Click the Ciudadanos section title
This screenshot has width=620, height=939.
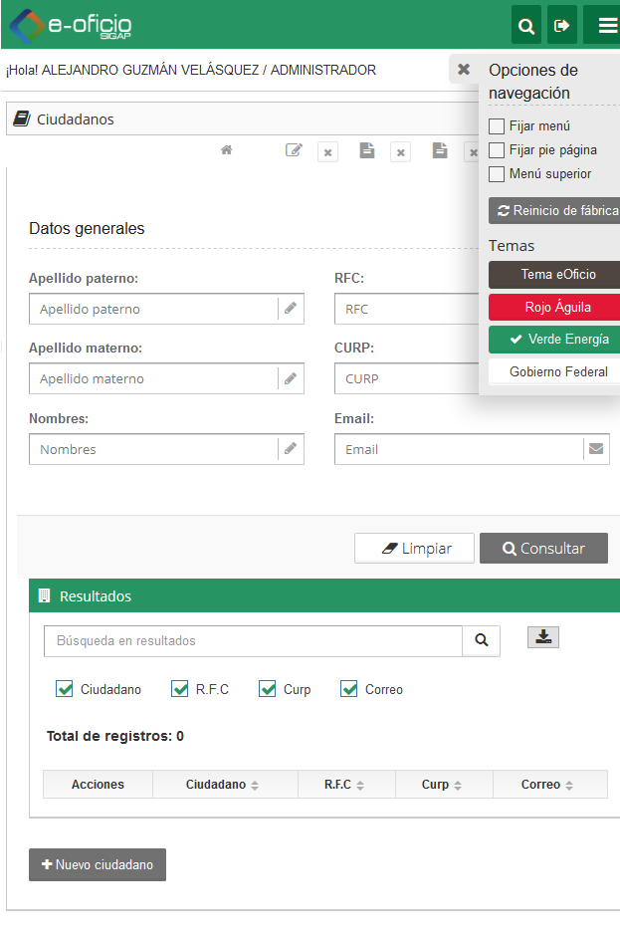(x=76, y=119)
